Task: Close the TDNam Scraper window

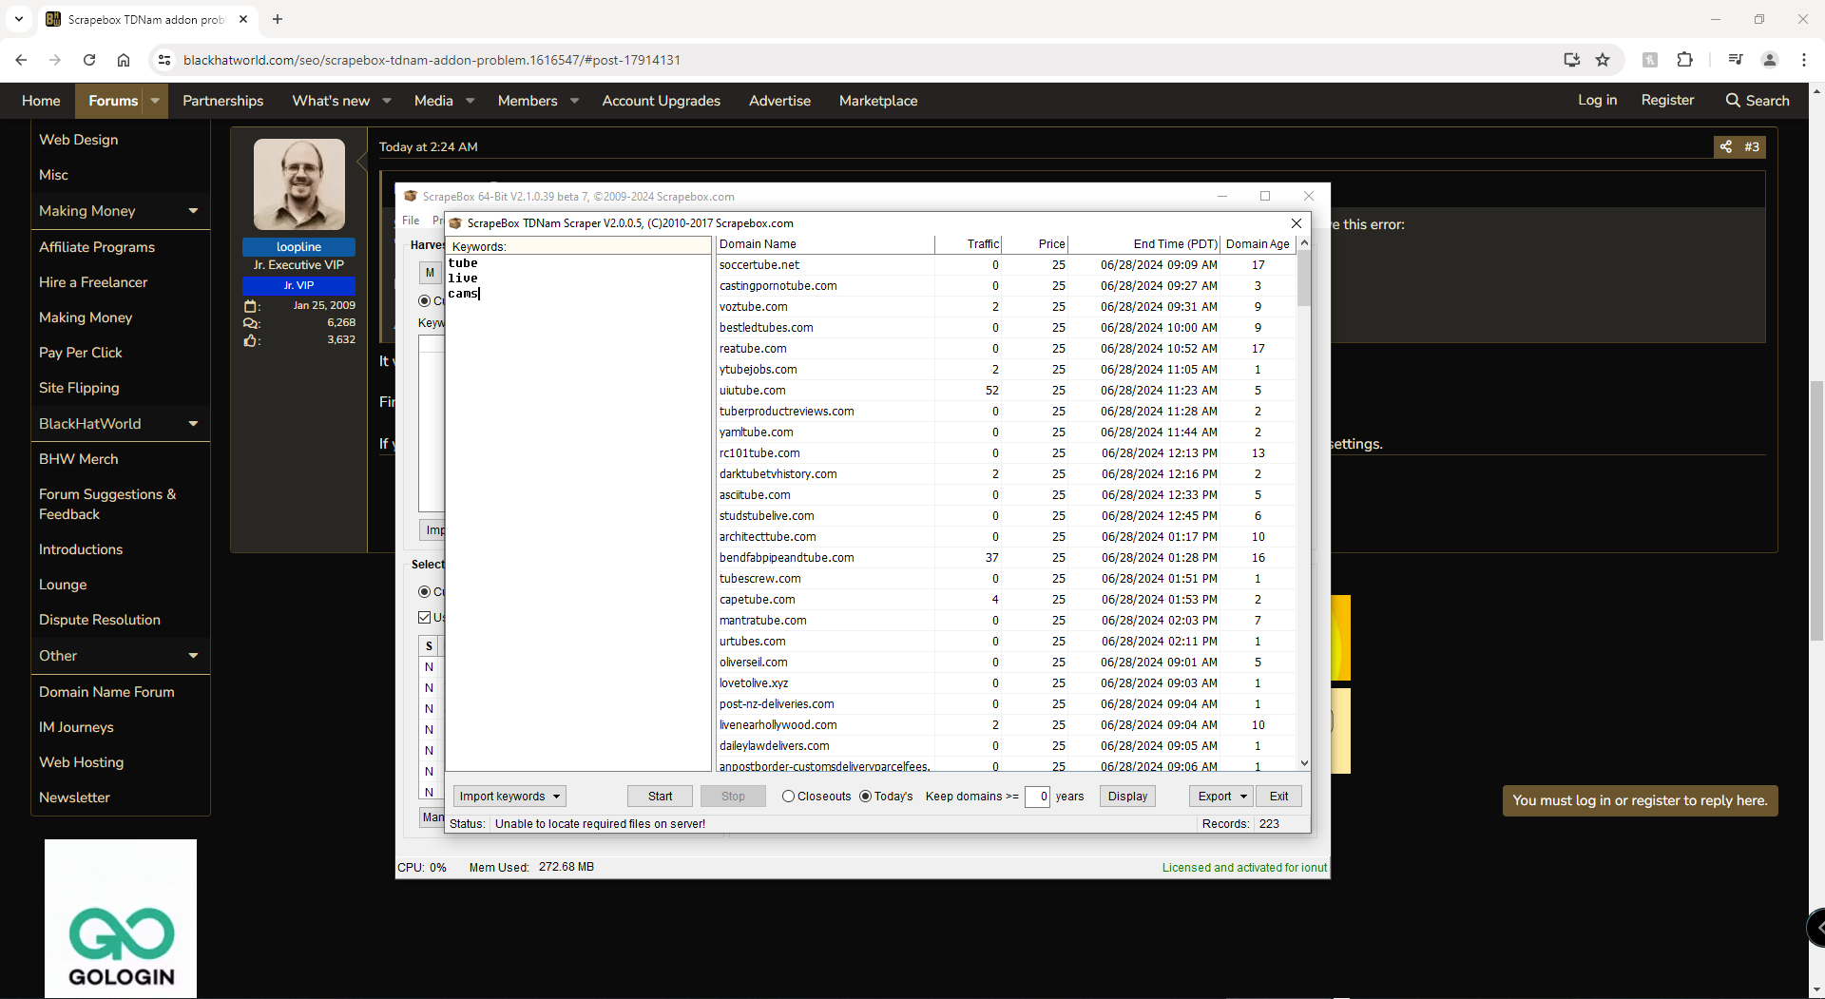Action: (1297, 223)
